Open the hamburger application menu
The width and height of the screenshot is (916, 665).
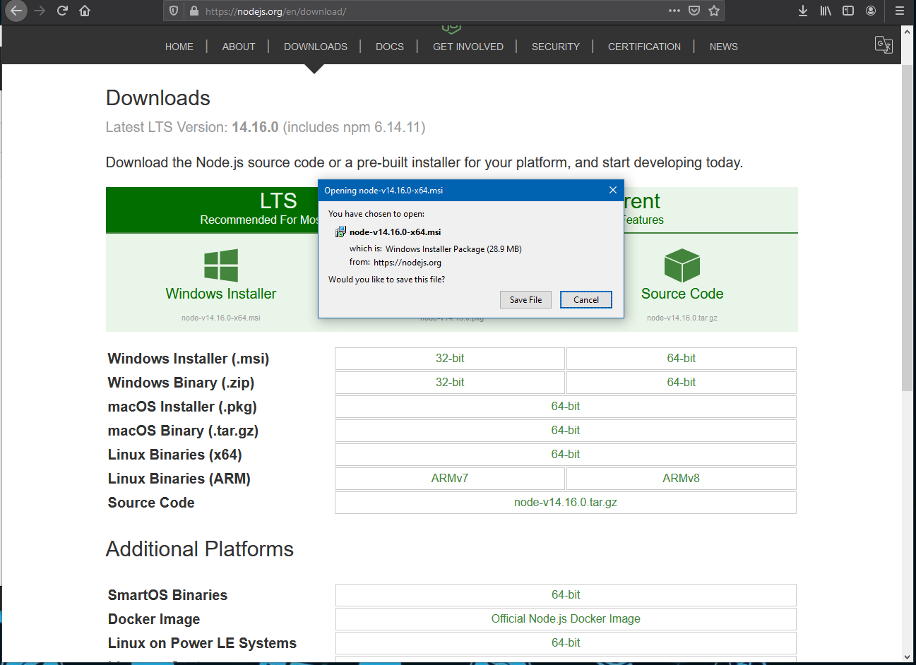tap(899, 11)
